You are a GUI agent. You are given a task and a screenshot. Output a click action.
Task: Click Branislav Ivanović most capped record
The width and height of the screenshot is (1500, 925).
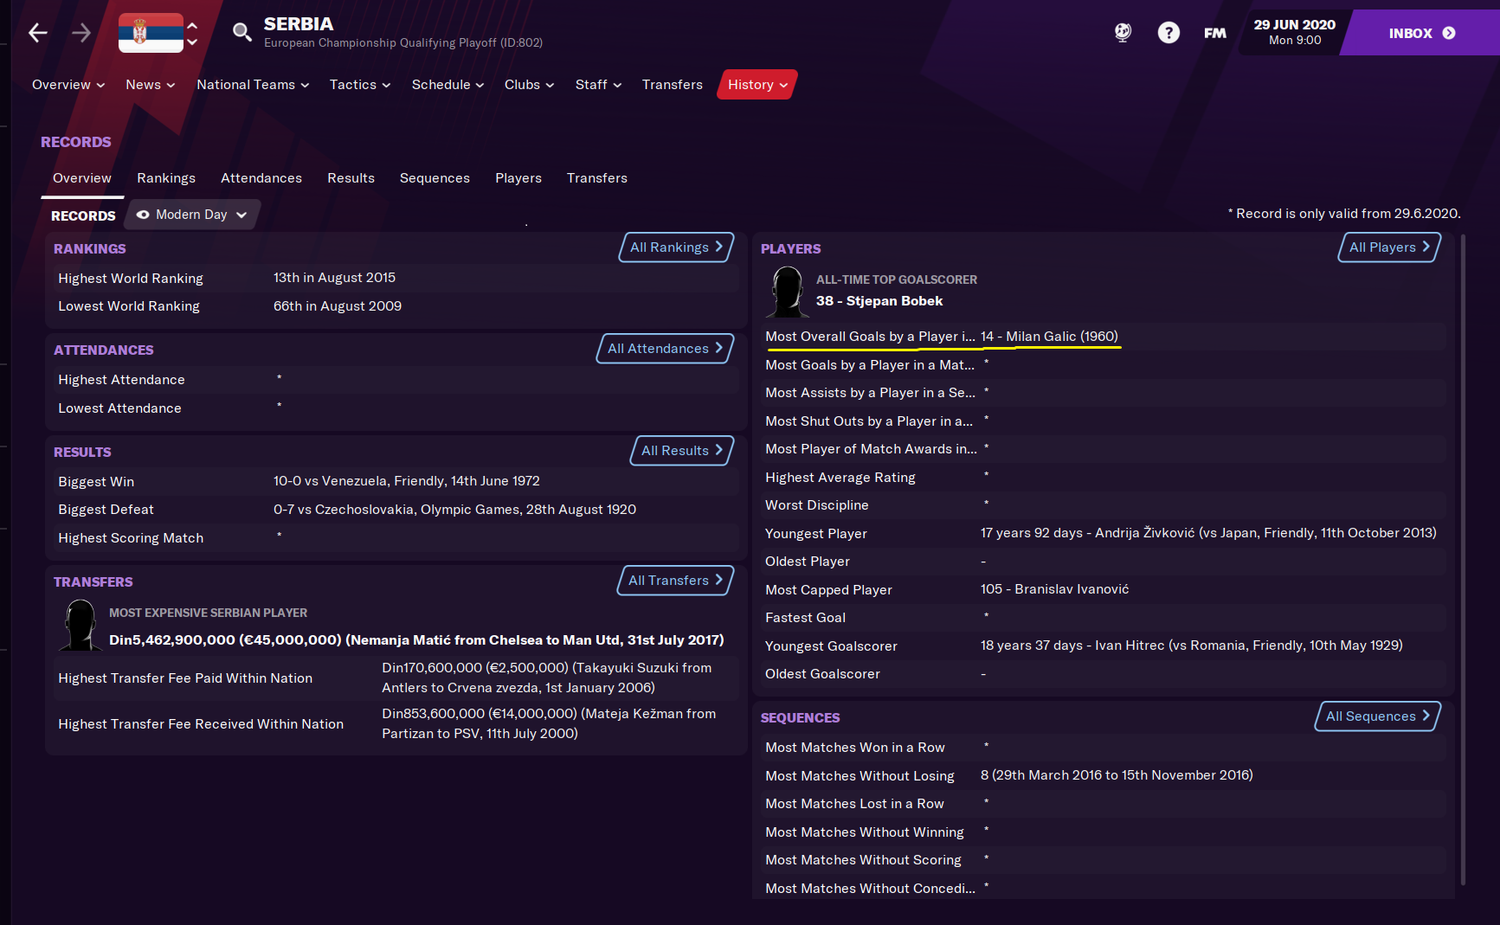[x=1054, y=589]
